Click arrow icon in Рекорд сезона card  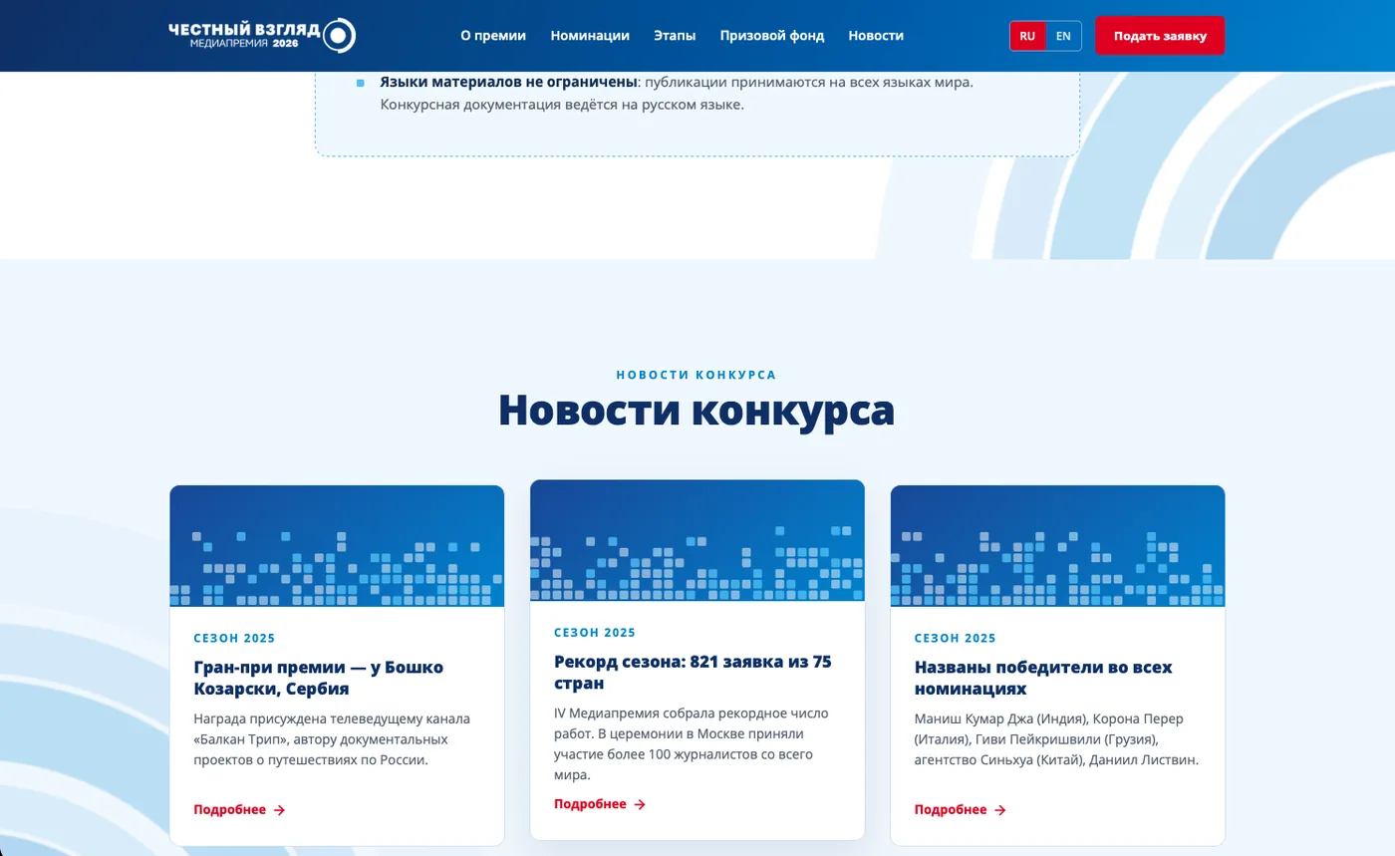point(640,804)
